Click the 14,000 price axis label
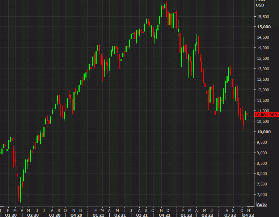 click(x=263, y=48)
